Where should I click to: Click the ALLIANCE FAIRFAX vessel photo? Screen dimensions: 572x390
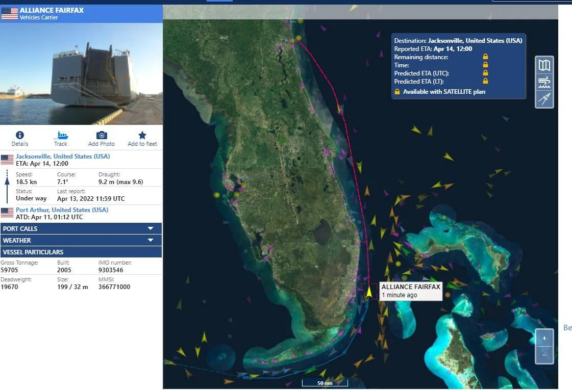point(81,73)
